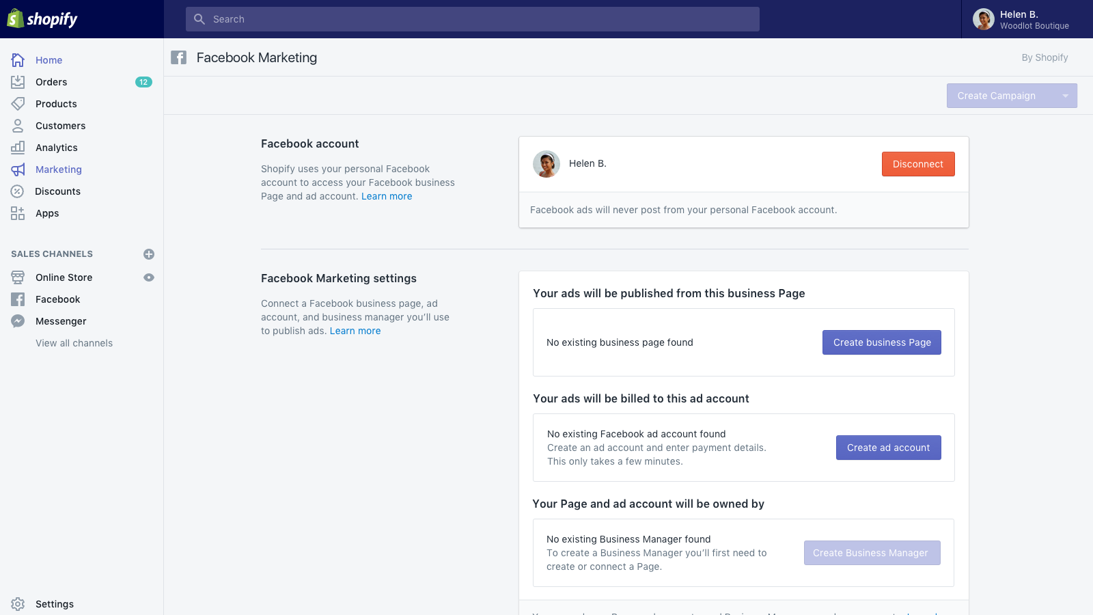This screenshot has height=615, width=1093.
Task: Open the Create Campaign dropdown arrow
Action: pos(1064,96)
